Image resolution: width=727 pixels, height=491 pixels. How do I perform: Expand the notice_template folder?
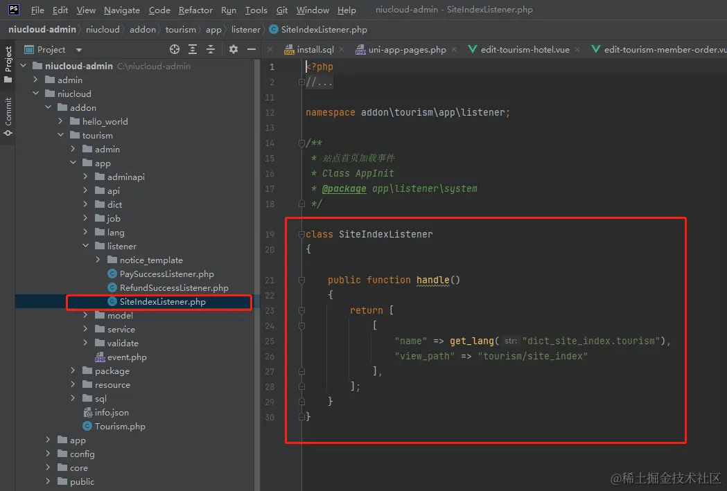pos(98,260)
